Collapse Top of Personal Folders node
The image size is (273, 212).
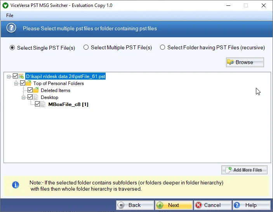coord(16,83)
